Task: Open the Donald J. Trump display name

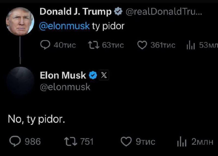Action: (x=76, y=12)
